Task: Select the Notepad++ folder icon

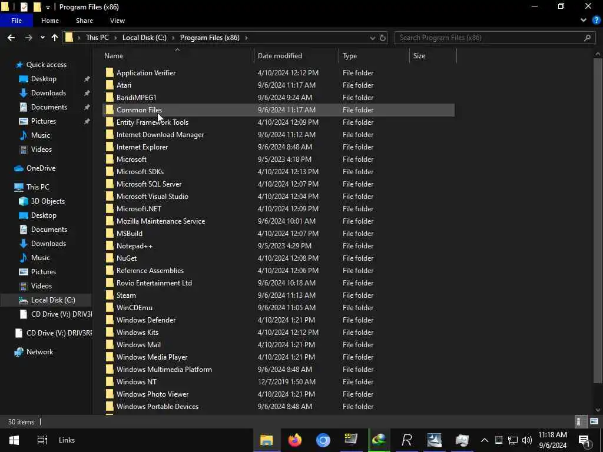Action: coord(110,245)
